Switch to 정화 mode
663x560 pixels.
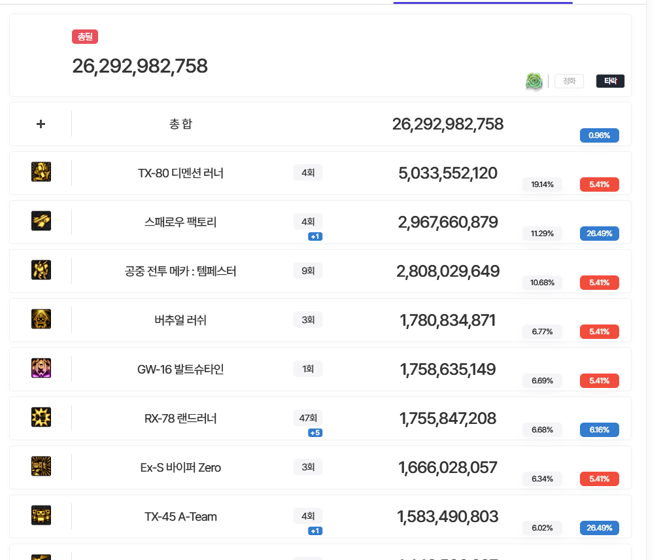point(569,81)
